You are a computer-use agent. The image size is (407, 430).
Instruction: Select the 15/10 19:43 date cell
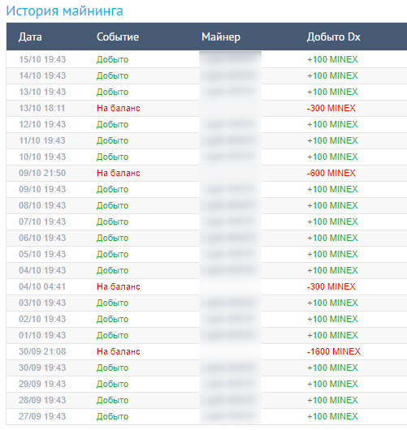tap(42, 59)
